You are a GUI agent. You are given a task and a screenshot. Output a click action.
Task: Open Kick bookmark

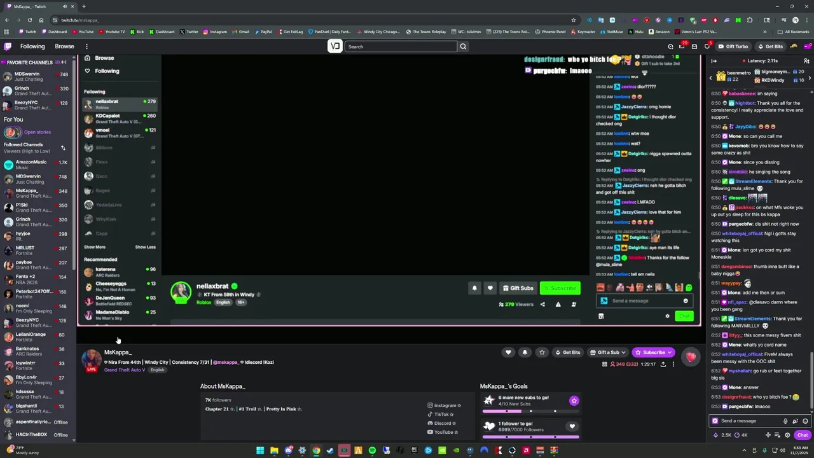(137, 32)
